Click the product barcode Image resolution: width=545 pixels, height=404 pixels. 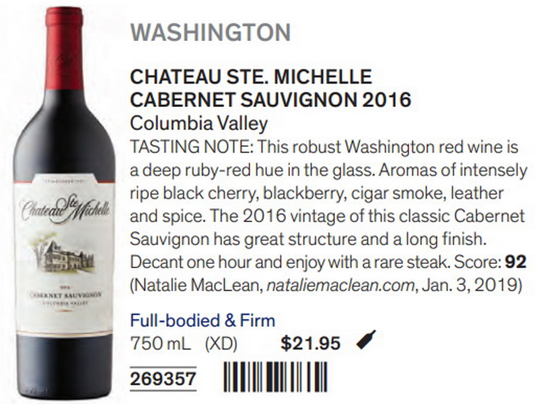coord(275,377)
